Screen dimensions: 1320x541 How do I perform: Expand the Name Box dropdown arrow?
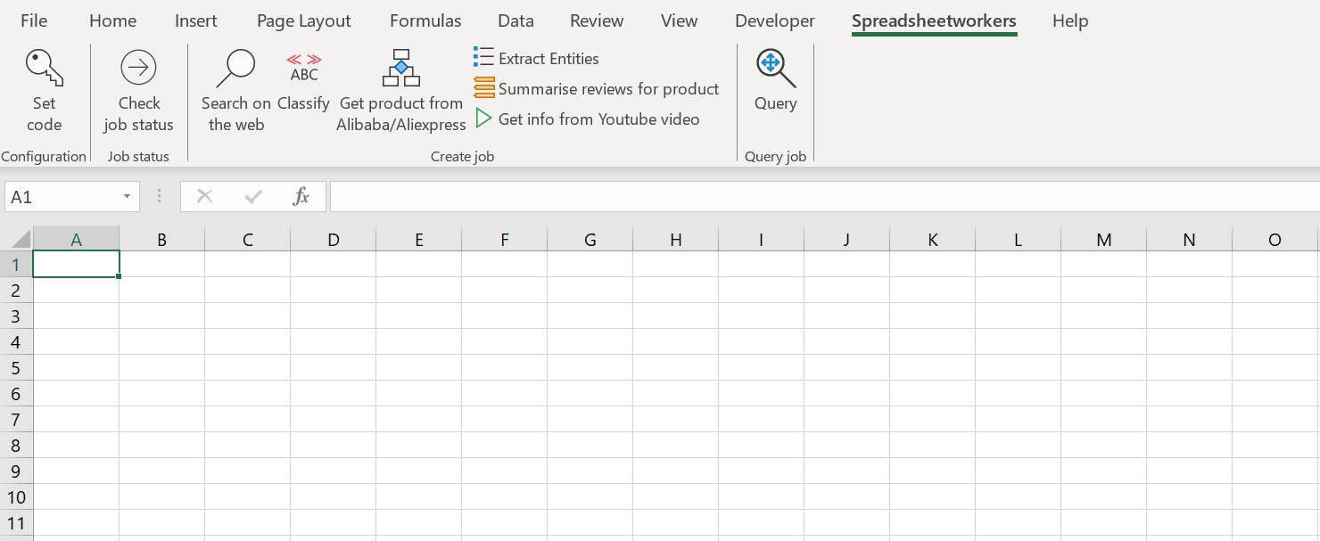[x=127, y=197]
